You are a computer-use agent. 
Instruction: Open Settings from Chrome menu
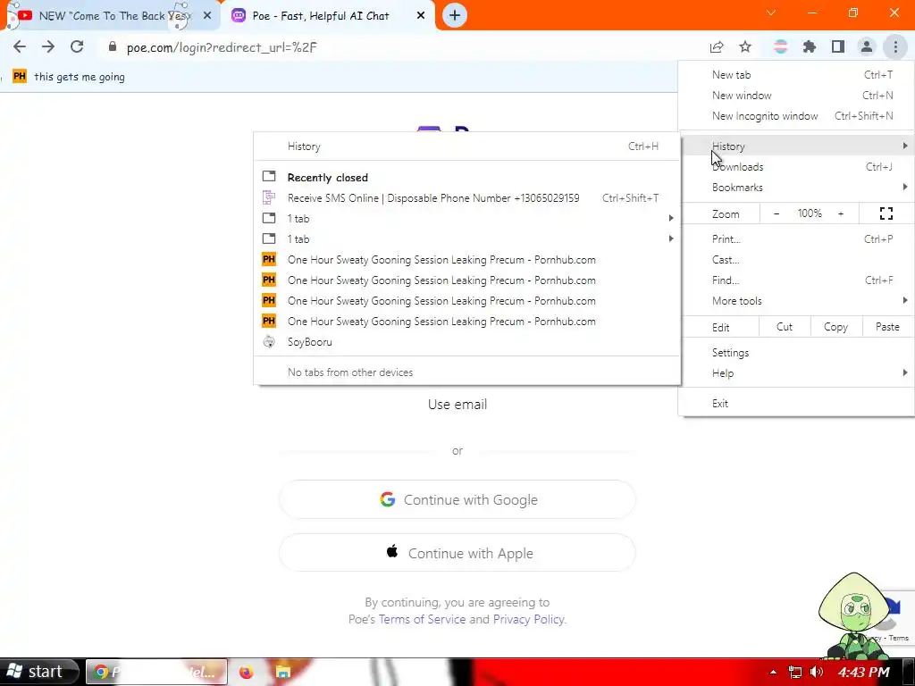click(x=796, y=352)
